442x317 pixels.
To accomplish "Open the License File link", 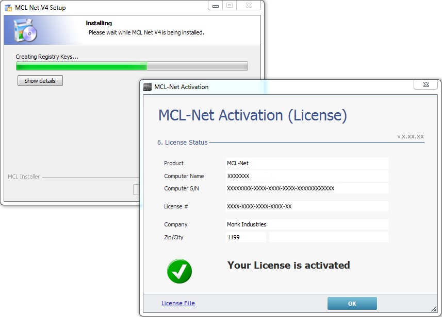I will [x=178, y=303].
